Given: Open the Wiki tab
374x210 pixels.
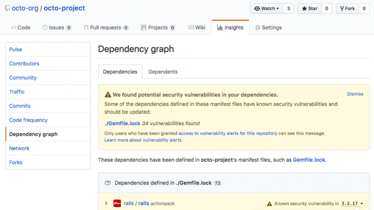Looking at the screenshot, I should pyautogui.click(x=197, y=28).
